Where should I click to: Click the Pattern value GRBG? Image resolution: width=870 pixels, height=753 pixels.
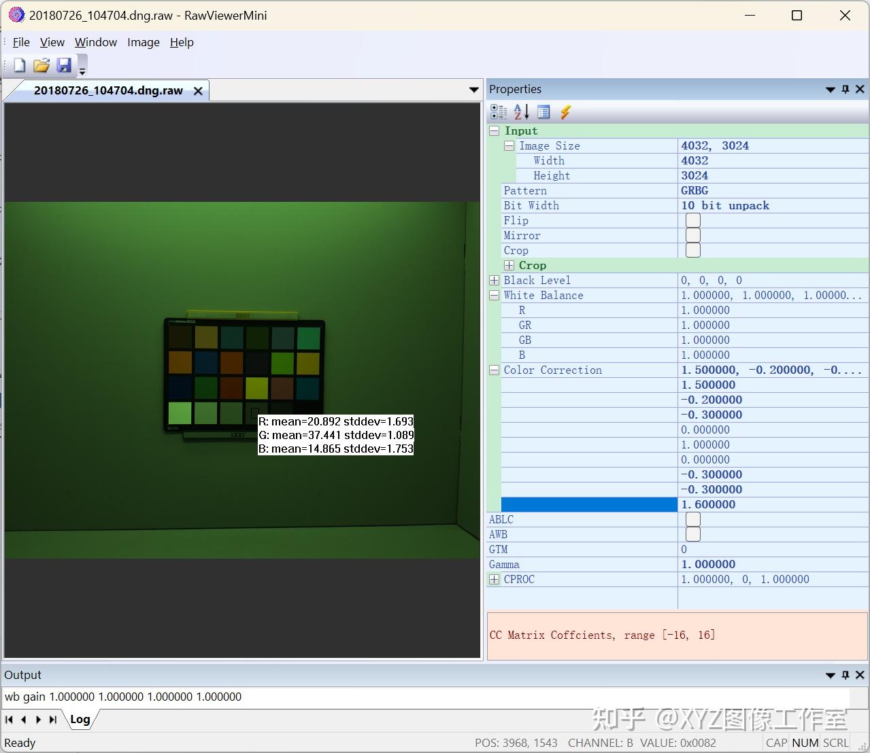tap(695, 190)
